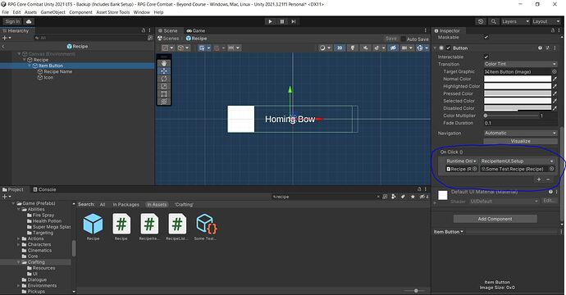Select the Move tool in Scene overlay
The image size is (566, 295).
pyautogui.click(x=164, y=71)
